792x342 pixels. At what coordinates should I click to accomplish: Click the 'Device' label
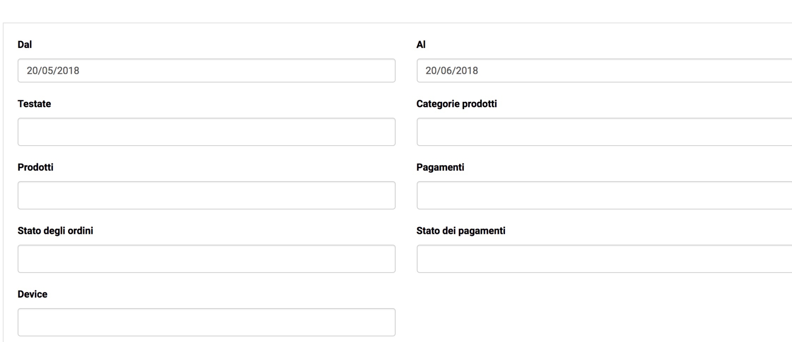click(32, 295)
